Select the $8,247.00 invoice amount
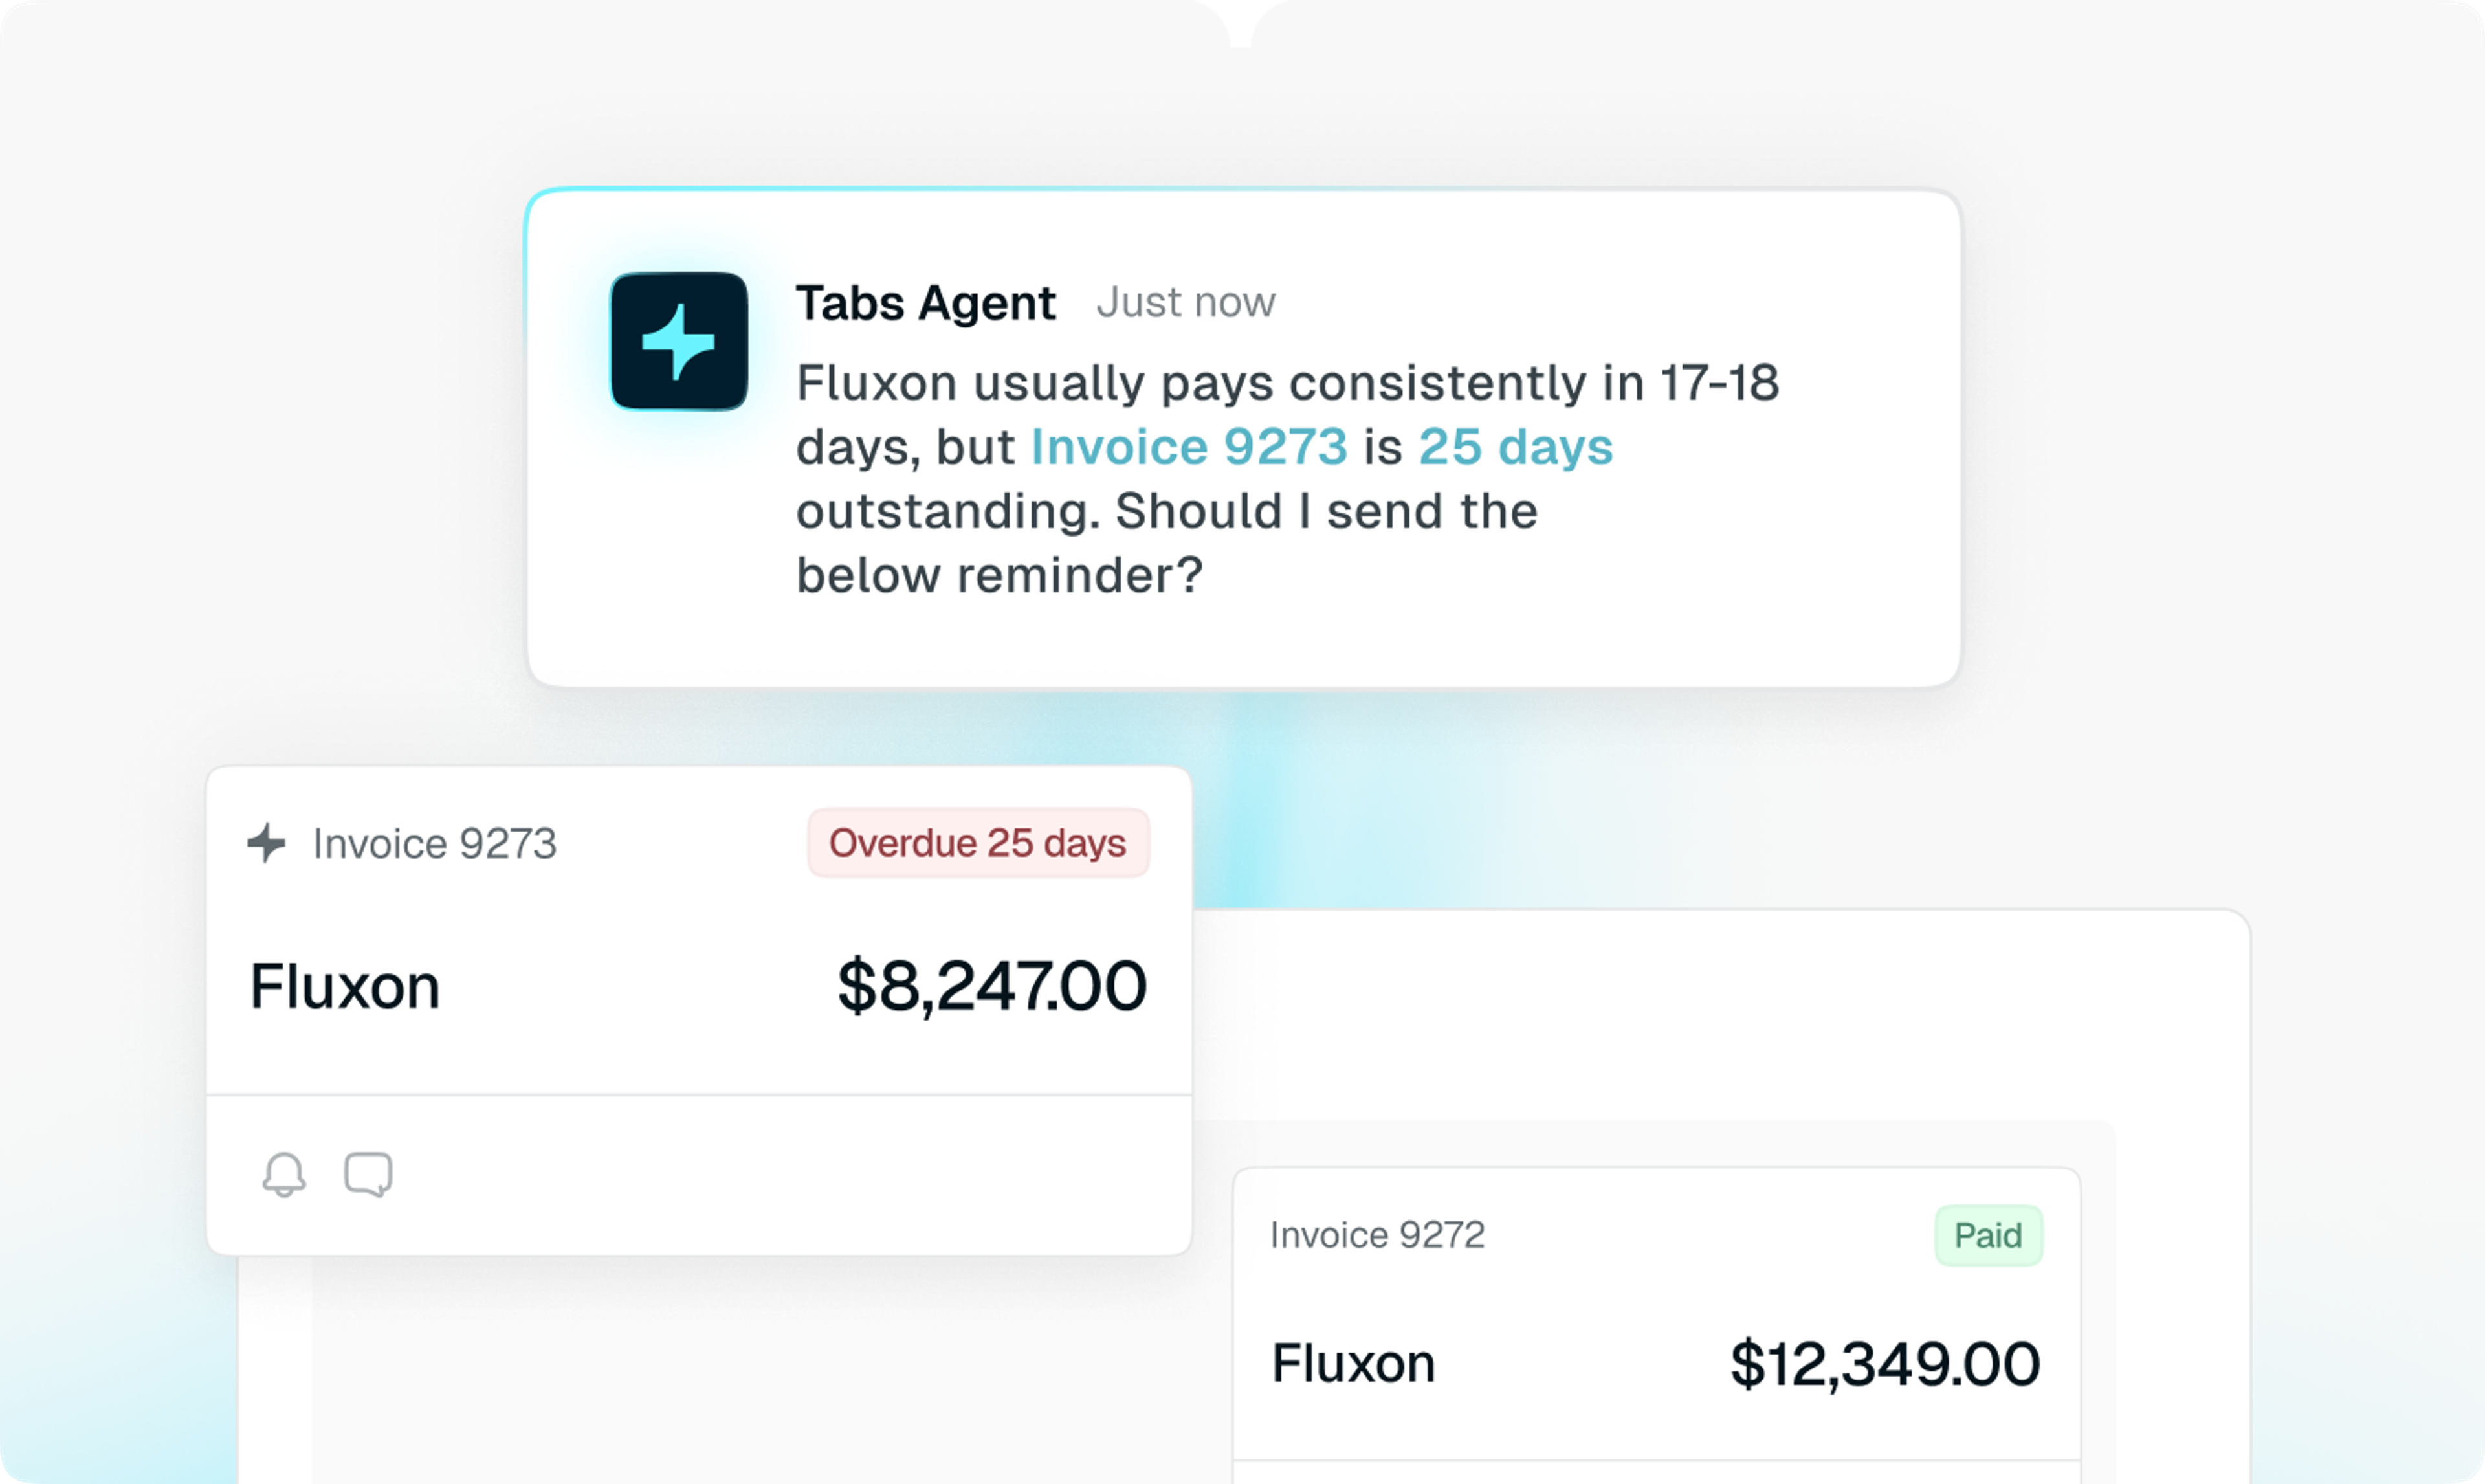2485x1484 pixels. click(x=991, y=986)
